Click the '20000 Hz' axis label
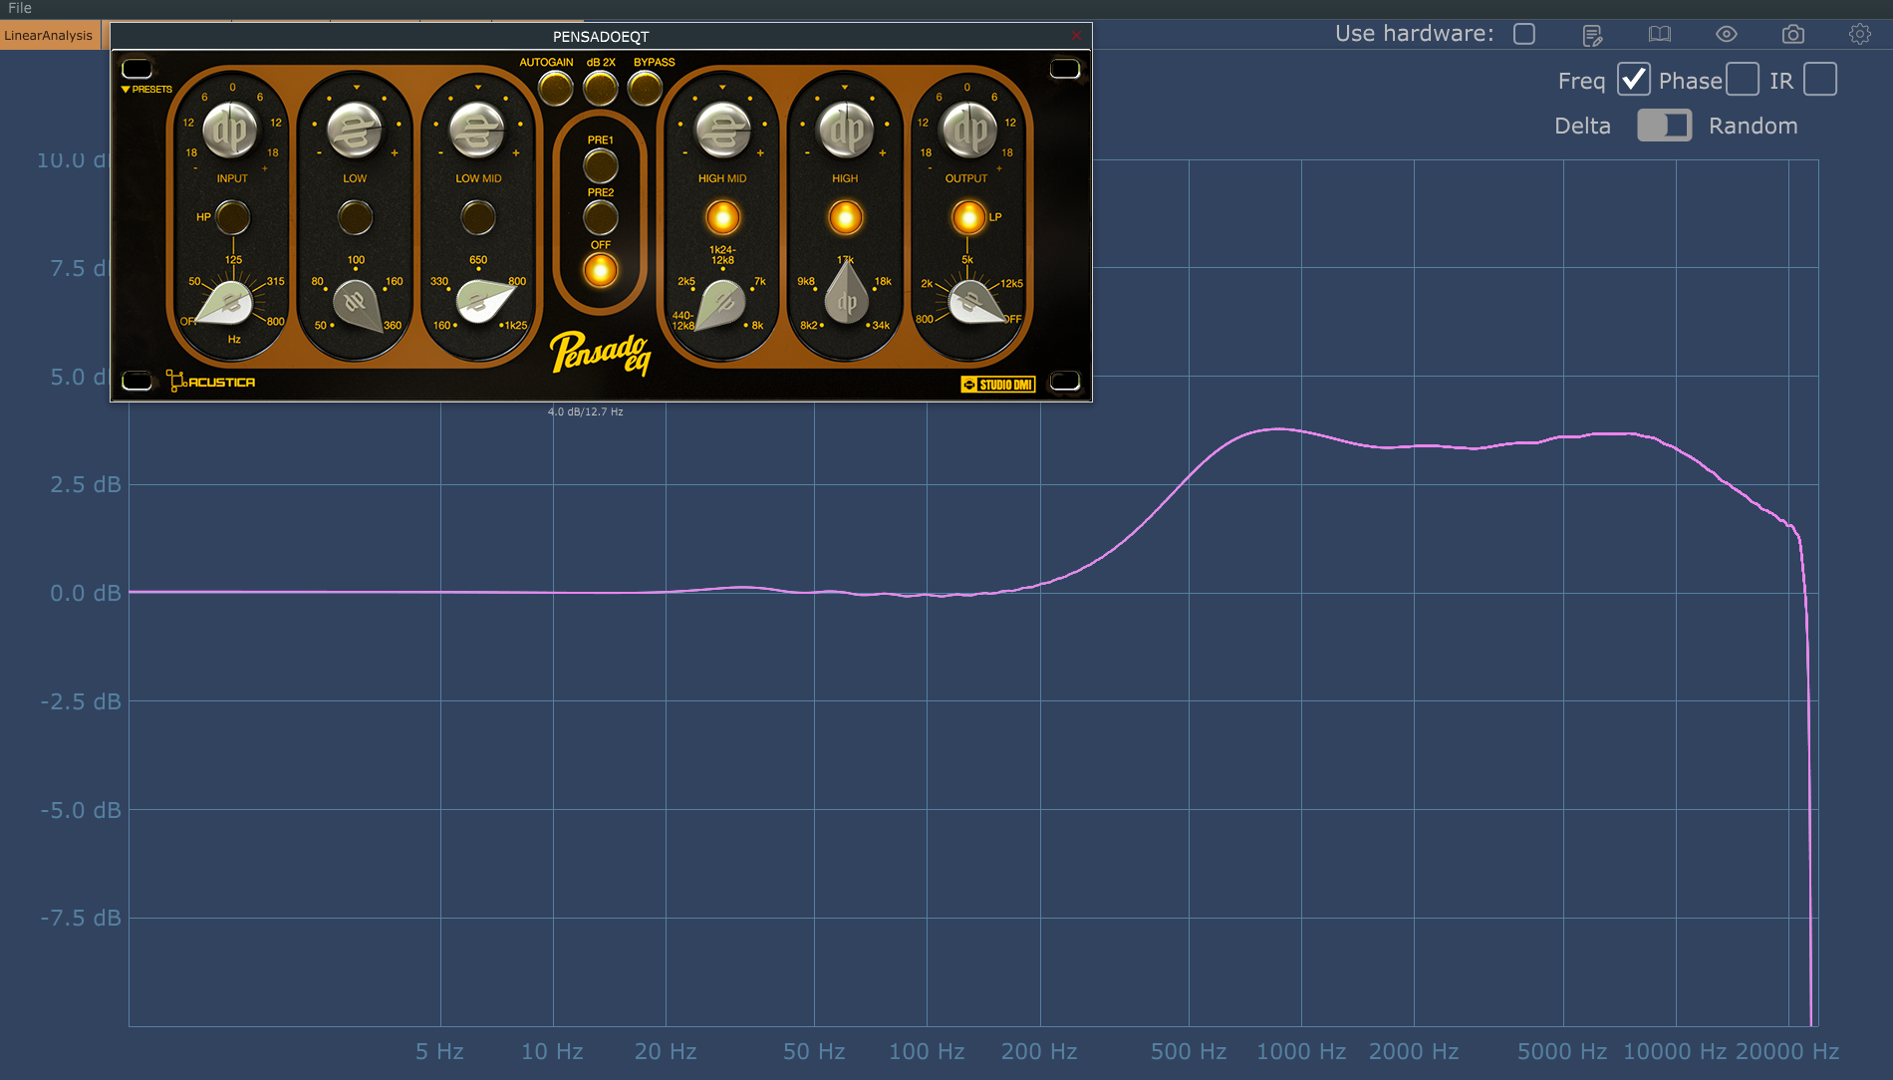The height and width of the screenshot is (1080, 1893). pyautogui.click(x=1787, y=1051)
